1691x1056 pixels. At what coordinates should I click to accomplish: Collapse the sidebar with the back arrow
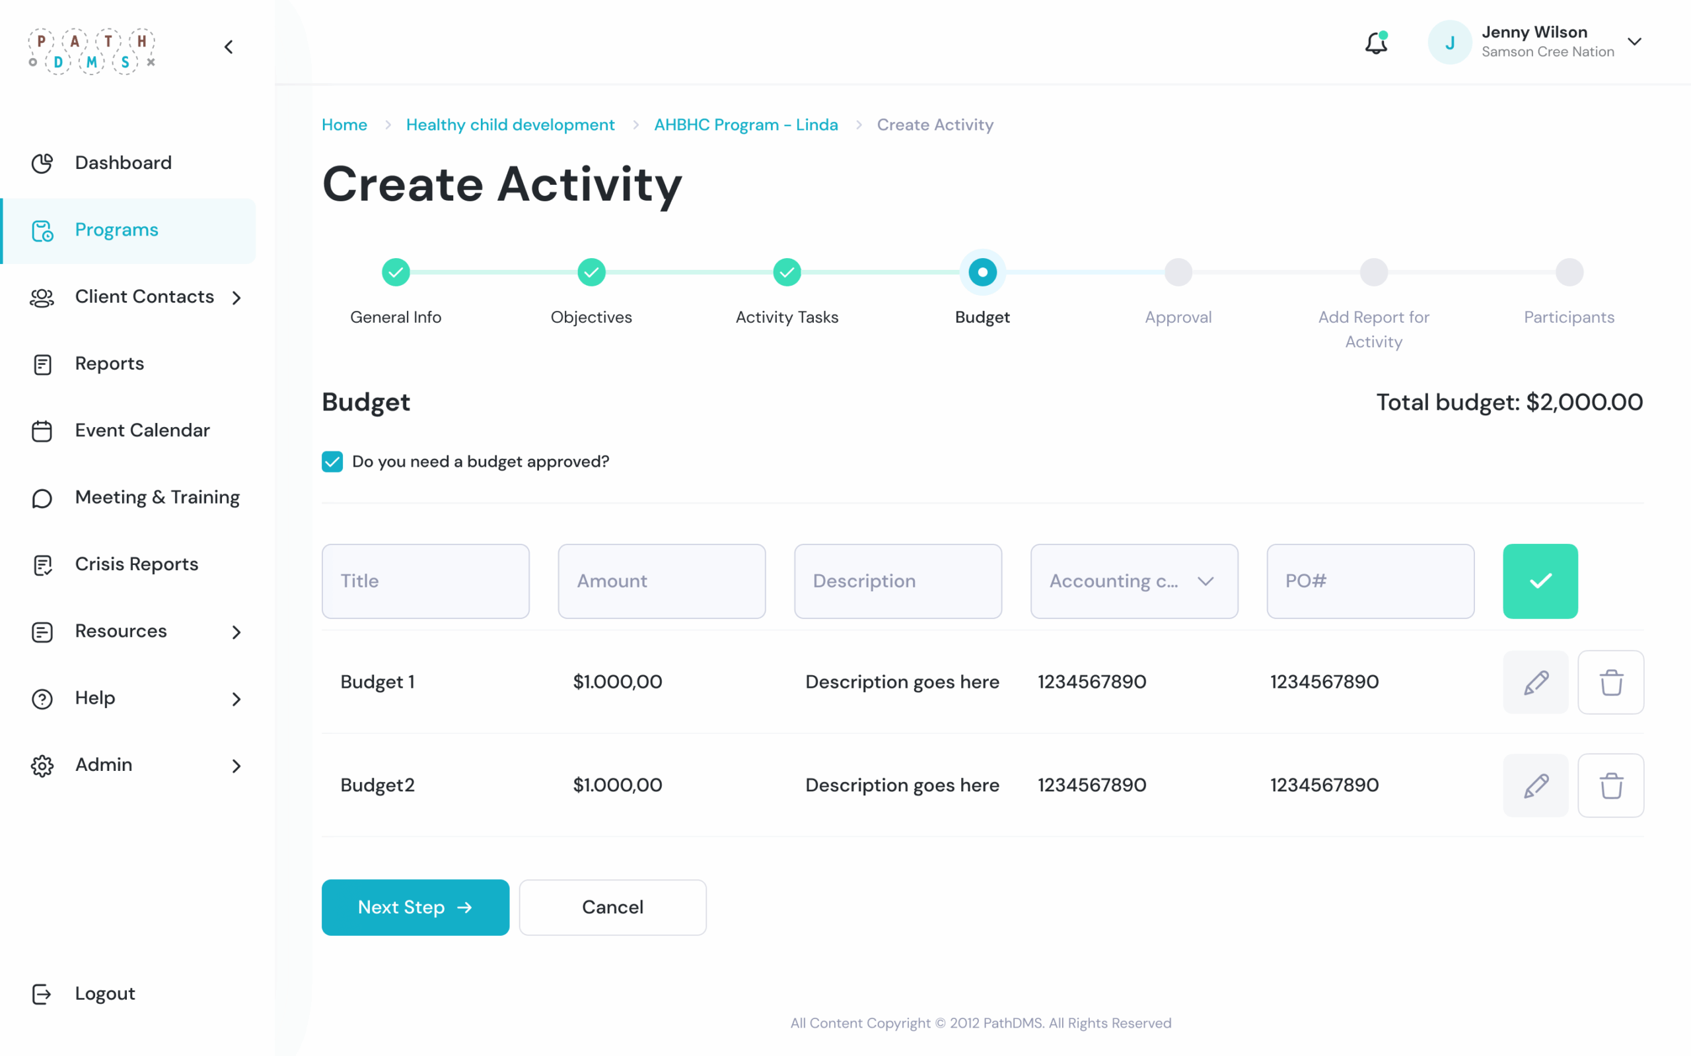point(229,47)
